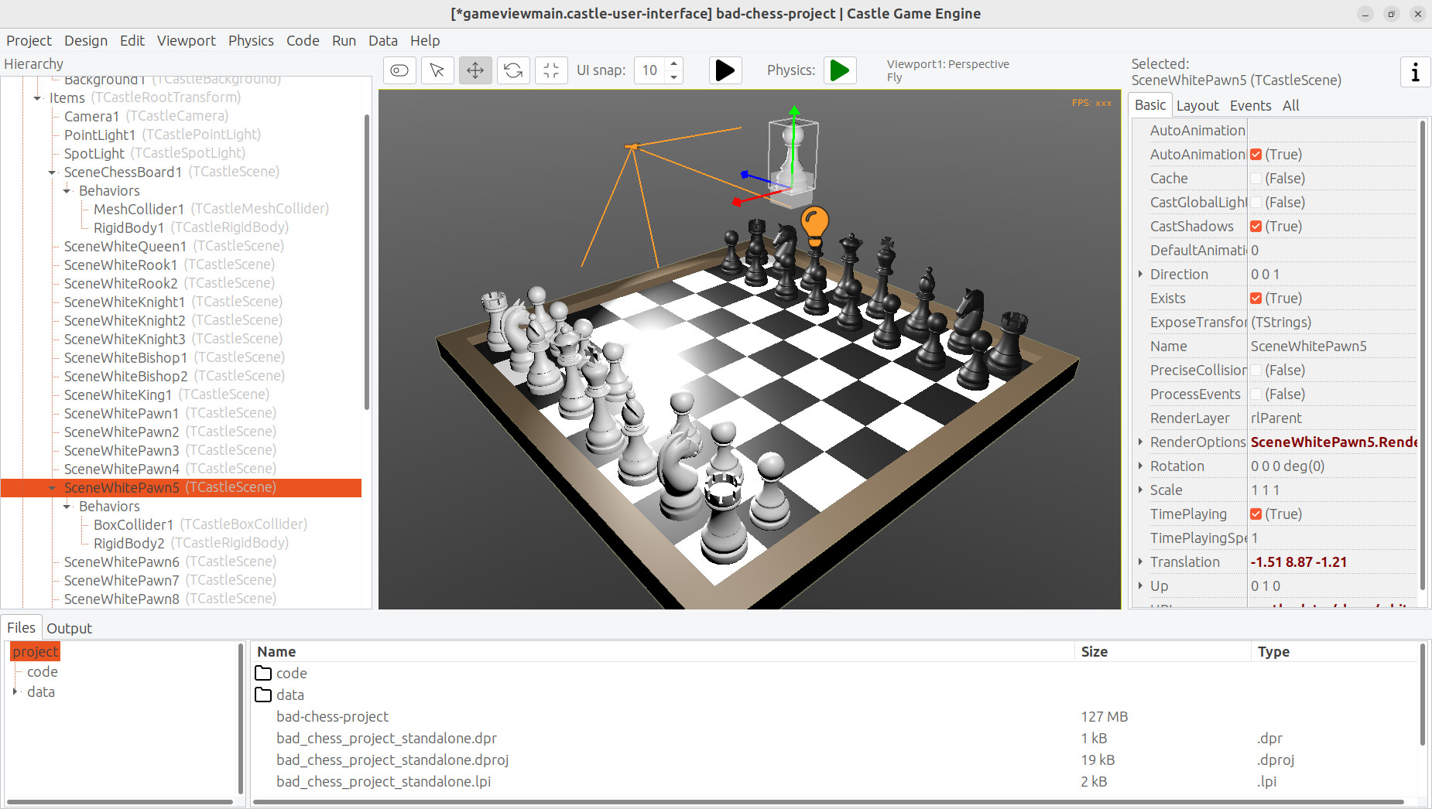Image resolution: width=1432 pixels, height=809 pixels.
Task: Toggle the AutoAnimation checkbox (True)
Action: pos(1256,155)
